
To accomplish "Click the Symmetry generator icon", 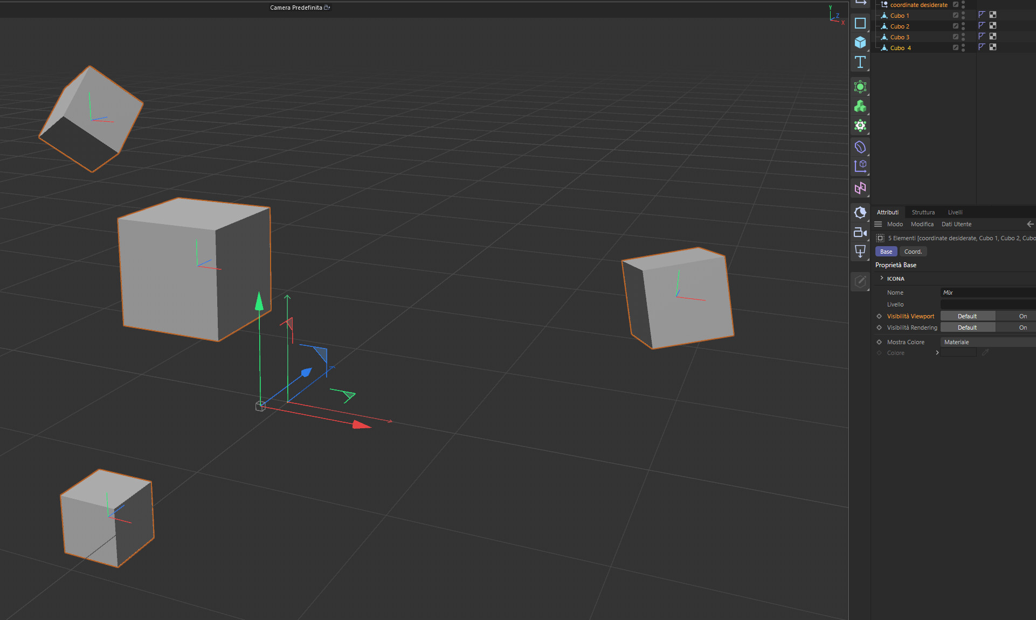I will 860,188.
